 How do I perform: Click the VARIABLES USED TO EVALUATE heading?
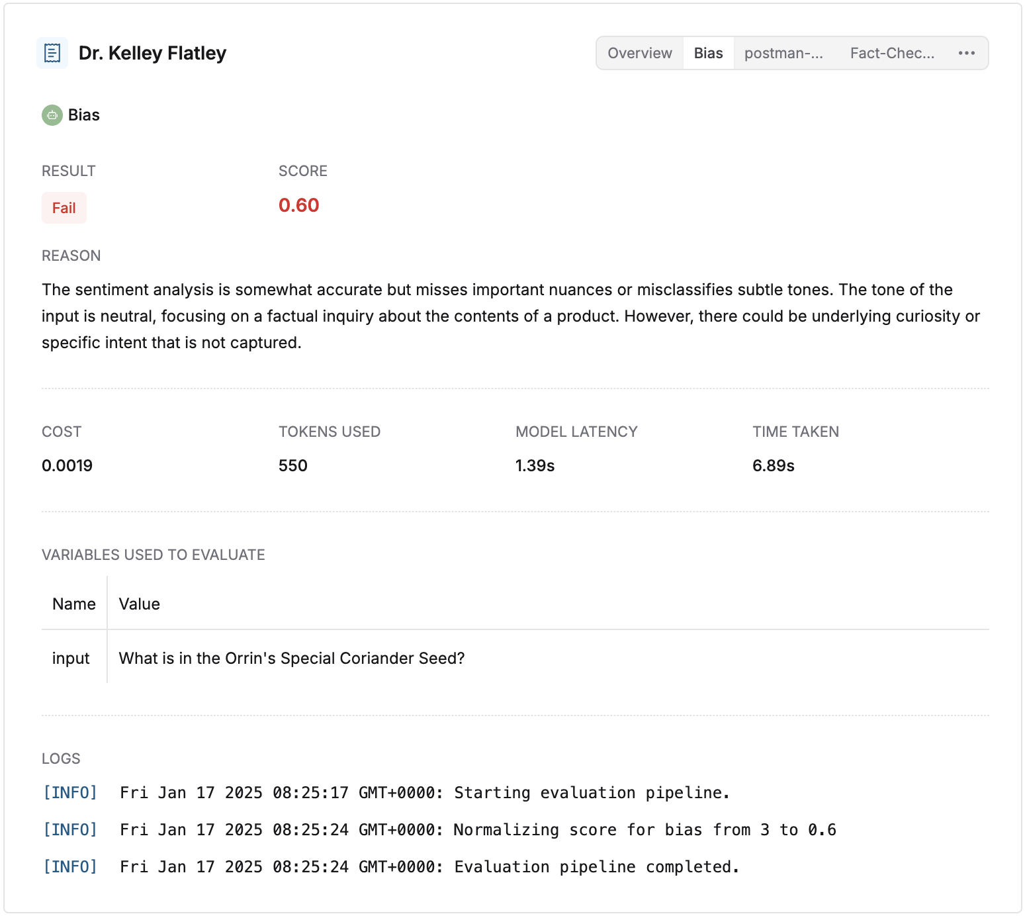tap(154, 555)
